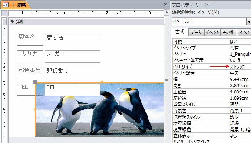Screen dimensions: 251x143
Task: Select the フリガナ text box
Action: tap(73, 57)
